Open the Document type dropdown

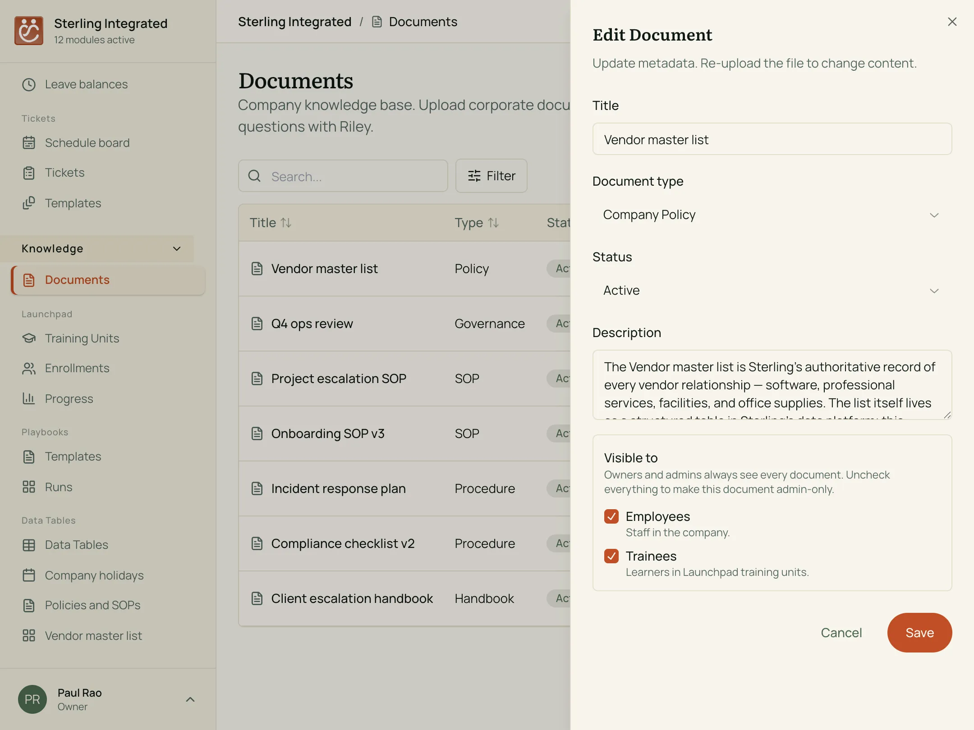(772, 215)
